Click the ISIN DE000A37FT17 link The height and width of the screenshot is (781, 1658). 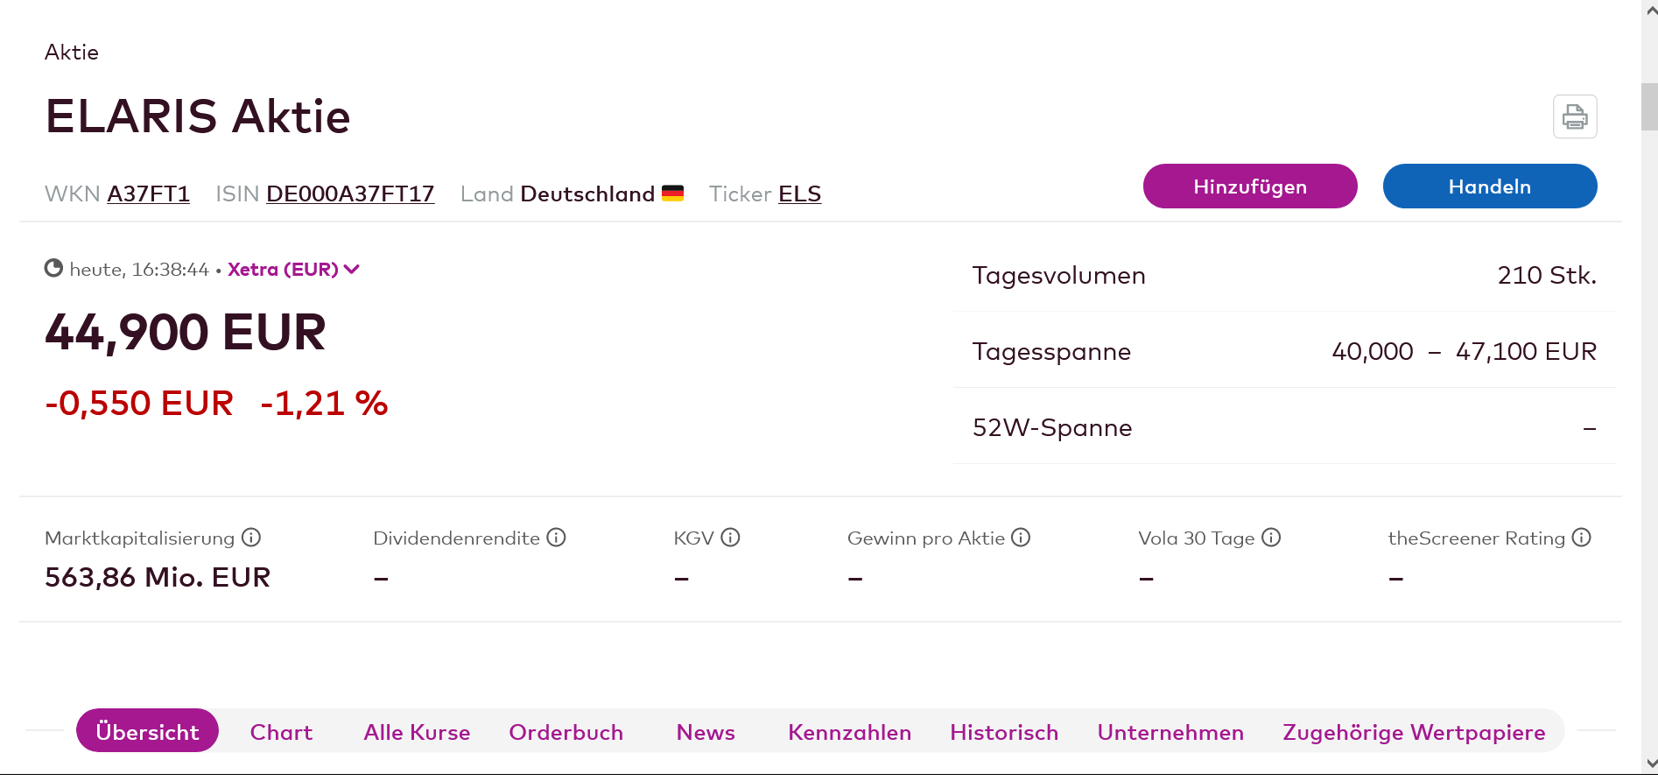coord(350,193)
